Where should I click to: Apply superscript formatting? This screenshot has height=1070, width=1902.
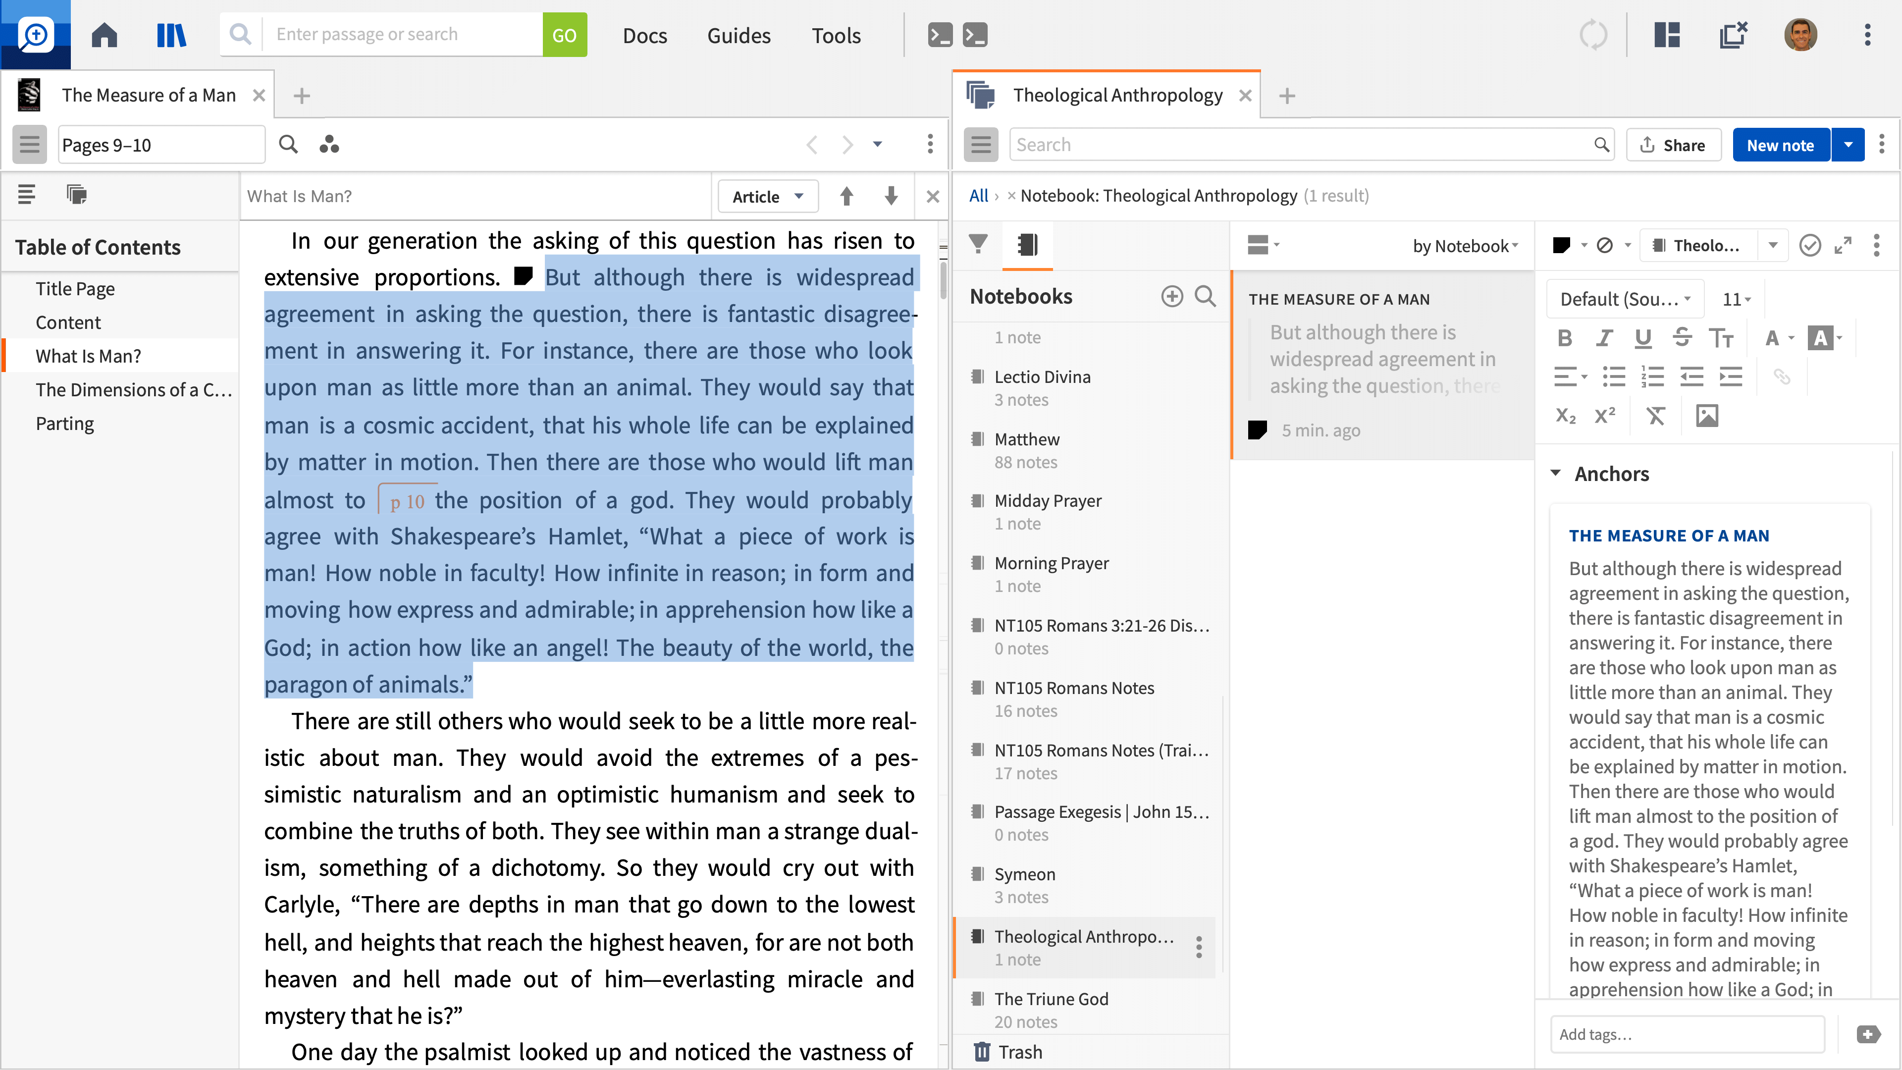click(x=1604, y=416)
